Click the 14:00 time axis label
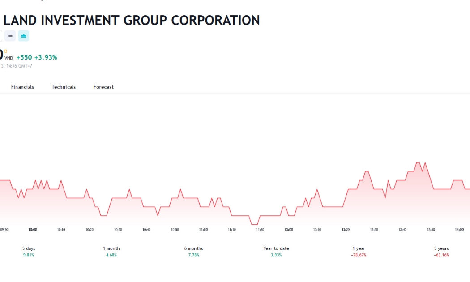470x282 pixels. [459, 230]
